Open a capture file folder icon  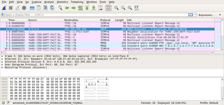point(32,8)
